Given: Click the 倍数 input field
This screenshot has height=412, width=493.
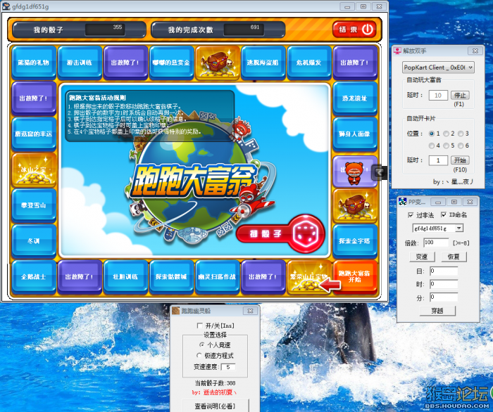Looking at the screenshot, I should point(436,243).
